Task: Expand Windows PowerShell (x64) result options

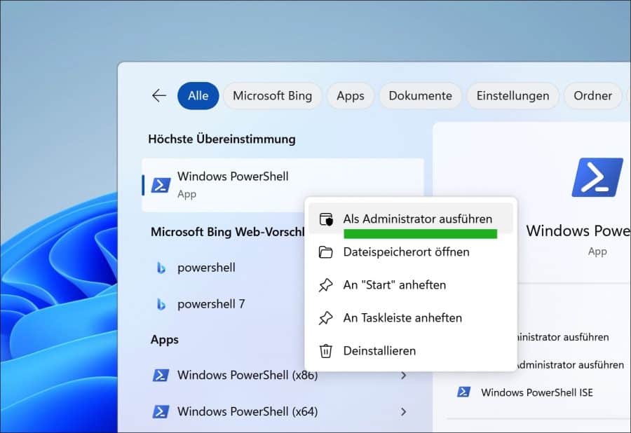Action: 405,411
